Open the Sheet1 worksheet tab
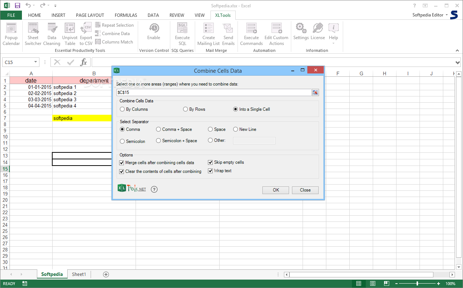 79,274
